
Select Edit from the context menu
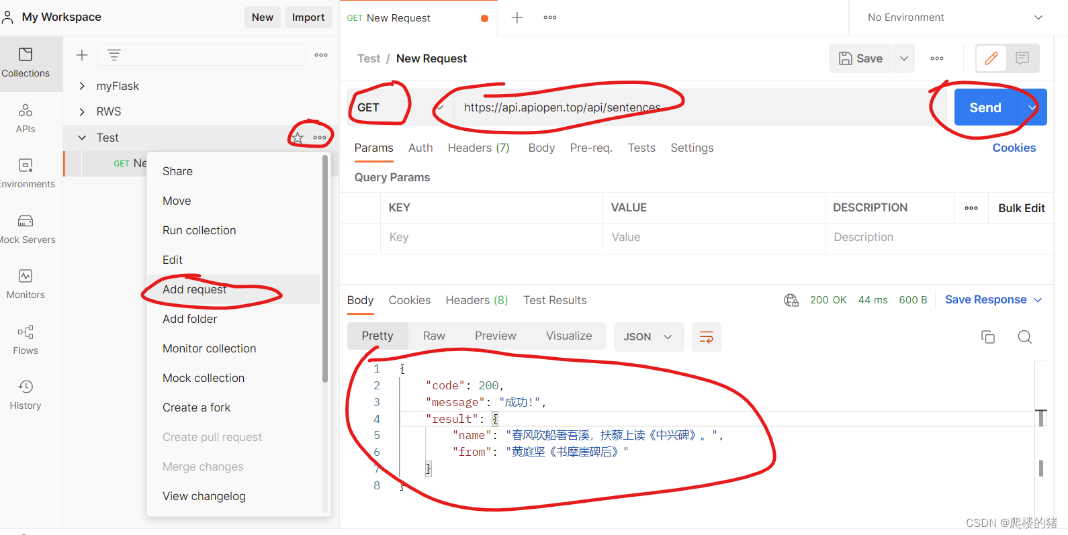(x=173, y=260)
